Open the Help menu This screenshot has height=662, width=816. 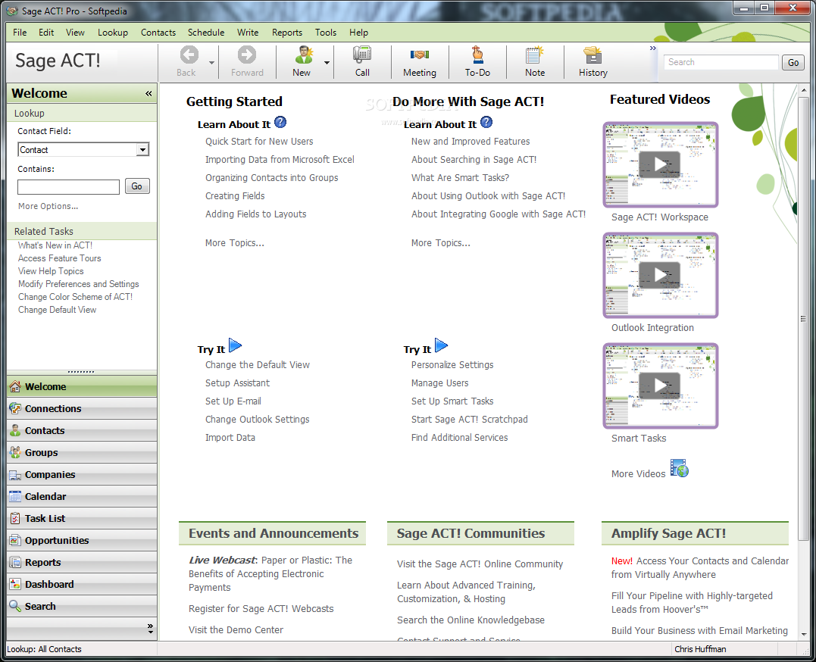(358, 33)
